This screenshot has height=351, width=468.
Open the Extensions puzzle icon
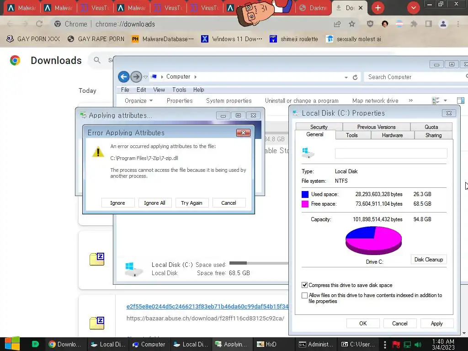[414, 24]
